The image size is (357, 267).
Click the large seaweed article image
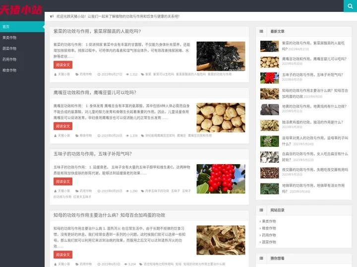221,56
